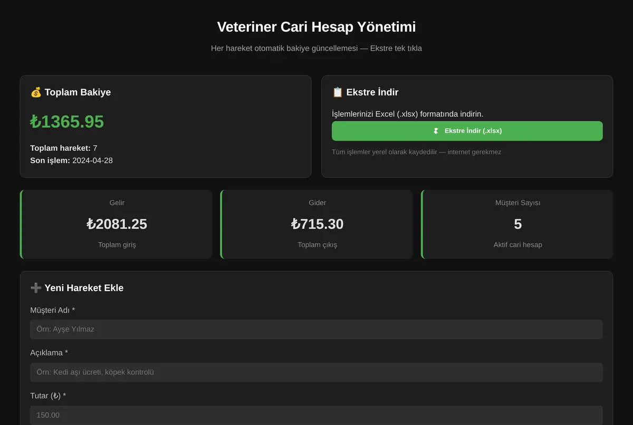Image resolution: width=633 pixels, height=425 pixels.
Task: Focus the Müşteri Adı input field
Action: [x=316, y=329]
